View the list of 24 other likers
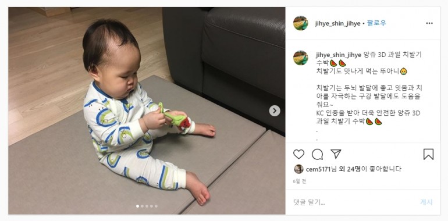This screenshot has width=448, height=221. coord(350,169)
